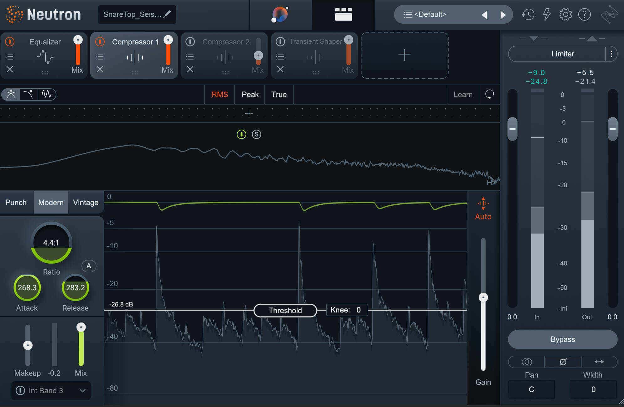Screen dimensions: 624x407
Task: Toggle the auto release A button
Action: pos(89,266)
